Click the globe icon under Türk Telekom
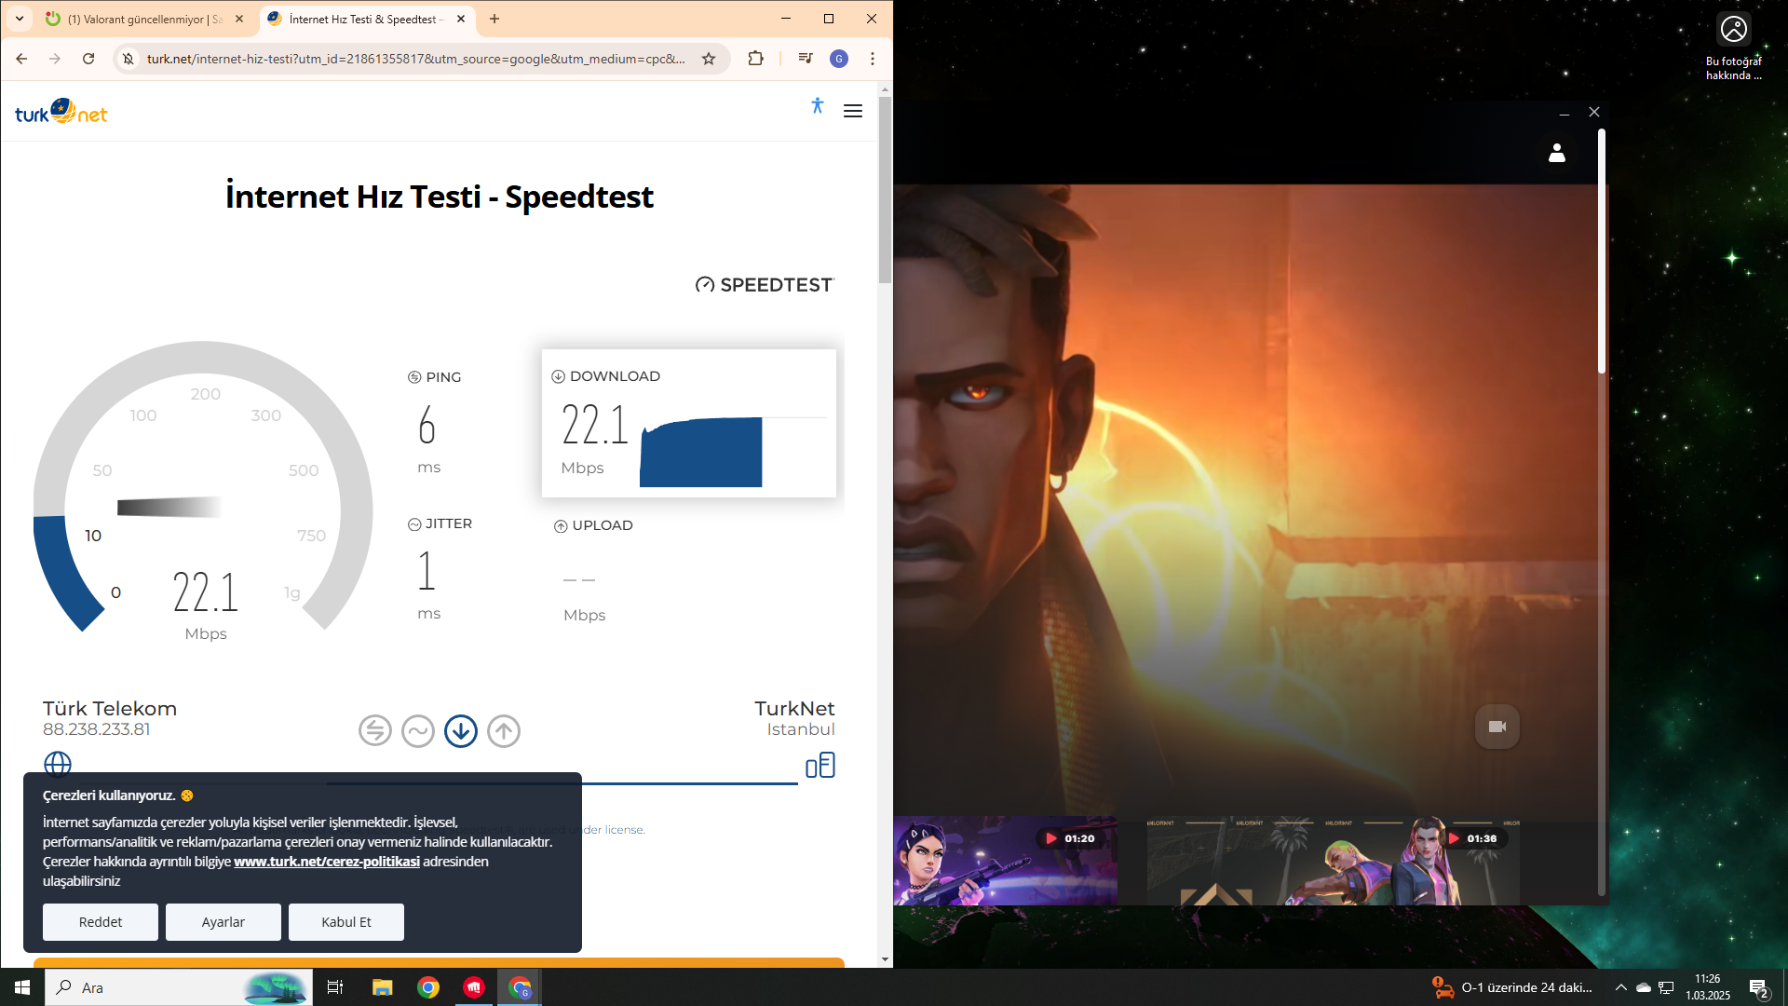 click(58, 764)
